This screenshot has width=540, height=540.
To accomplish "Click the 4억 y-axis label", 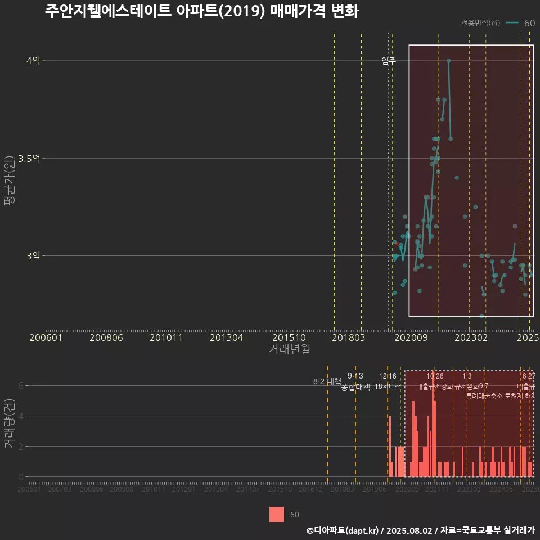I will point(33,61).
